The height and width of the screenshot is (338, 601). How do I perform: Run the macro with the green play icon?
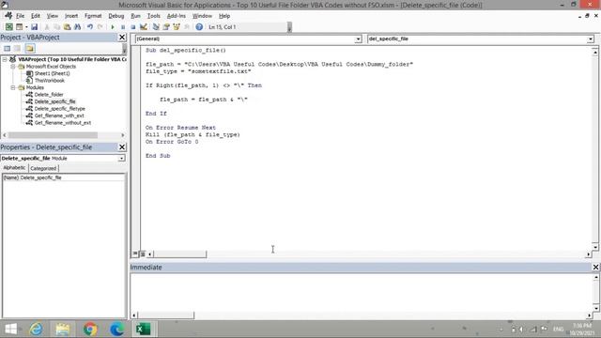point(113,27)
